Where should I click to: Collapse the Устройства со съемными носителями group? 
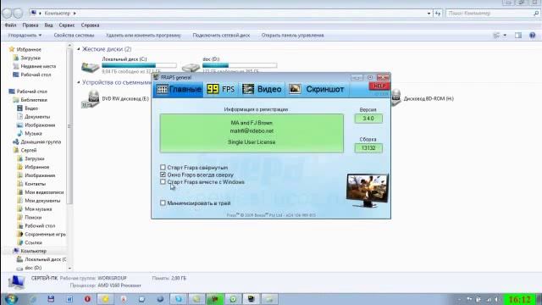[x=79, y=82]
